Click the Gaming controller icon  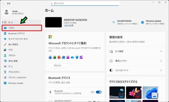5,66
